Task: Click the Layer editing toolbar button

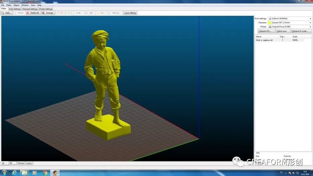Action: point(130,13)
